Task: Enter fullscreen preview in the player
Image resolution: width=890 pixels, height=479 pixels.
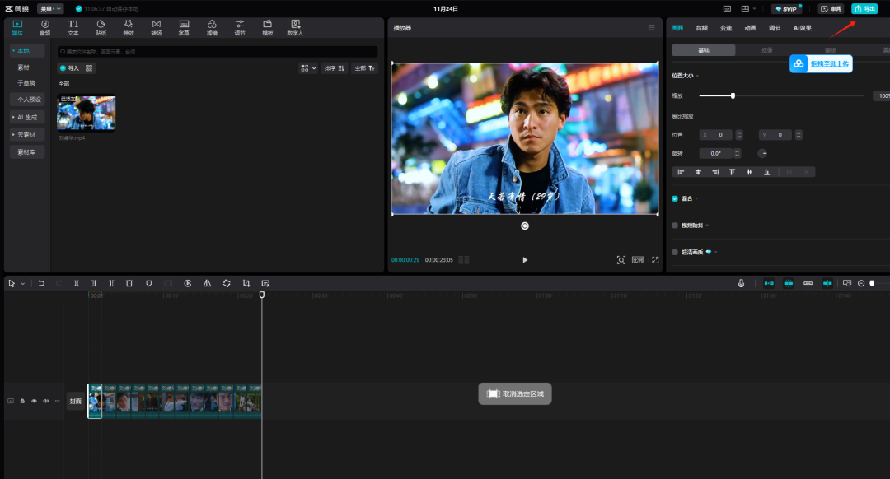Action: (655, 259)
